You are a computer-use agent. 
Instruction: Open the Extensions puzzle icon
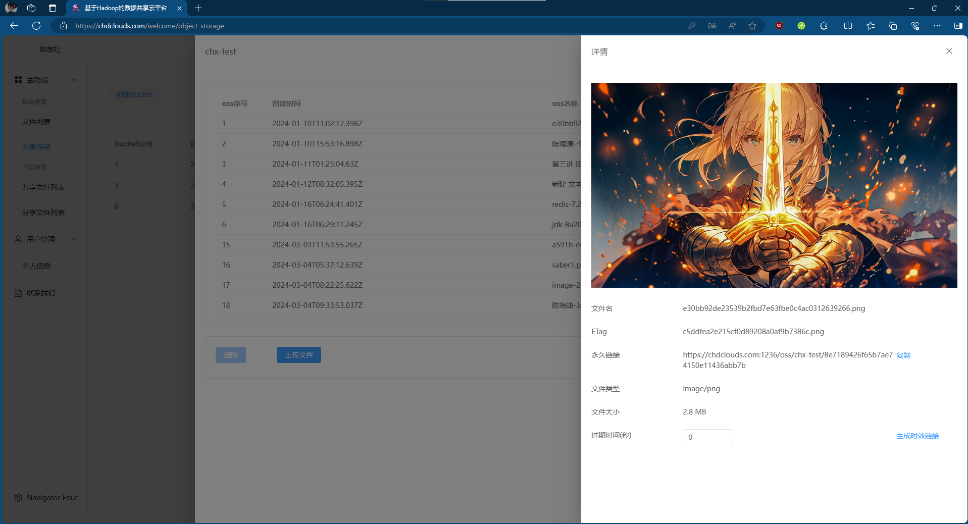(824, 26)
